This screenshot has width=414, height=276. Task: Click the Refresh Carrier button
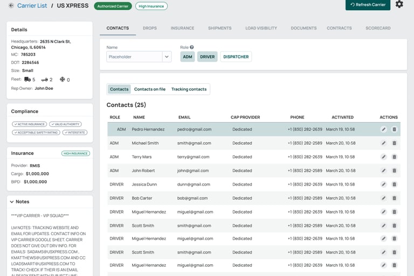tap(368, 5)
